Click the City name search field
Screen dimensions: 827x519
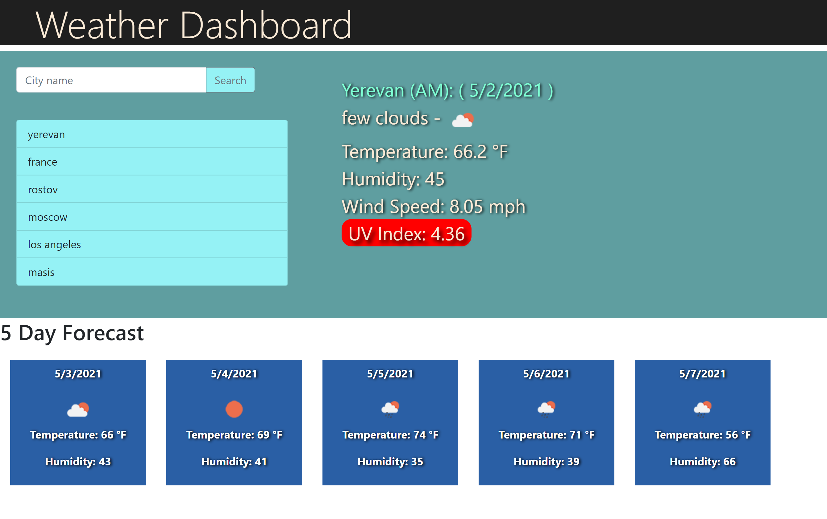click(x=111, y=80)
